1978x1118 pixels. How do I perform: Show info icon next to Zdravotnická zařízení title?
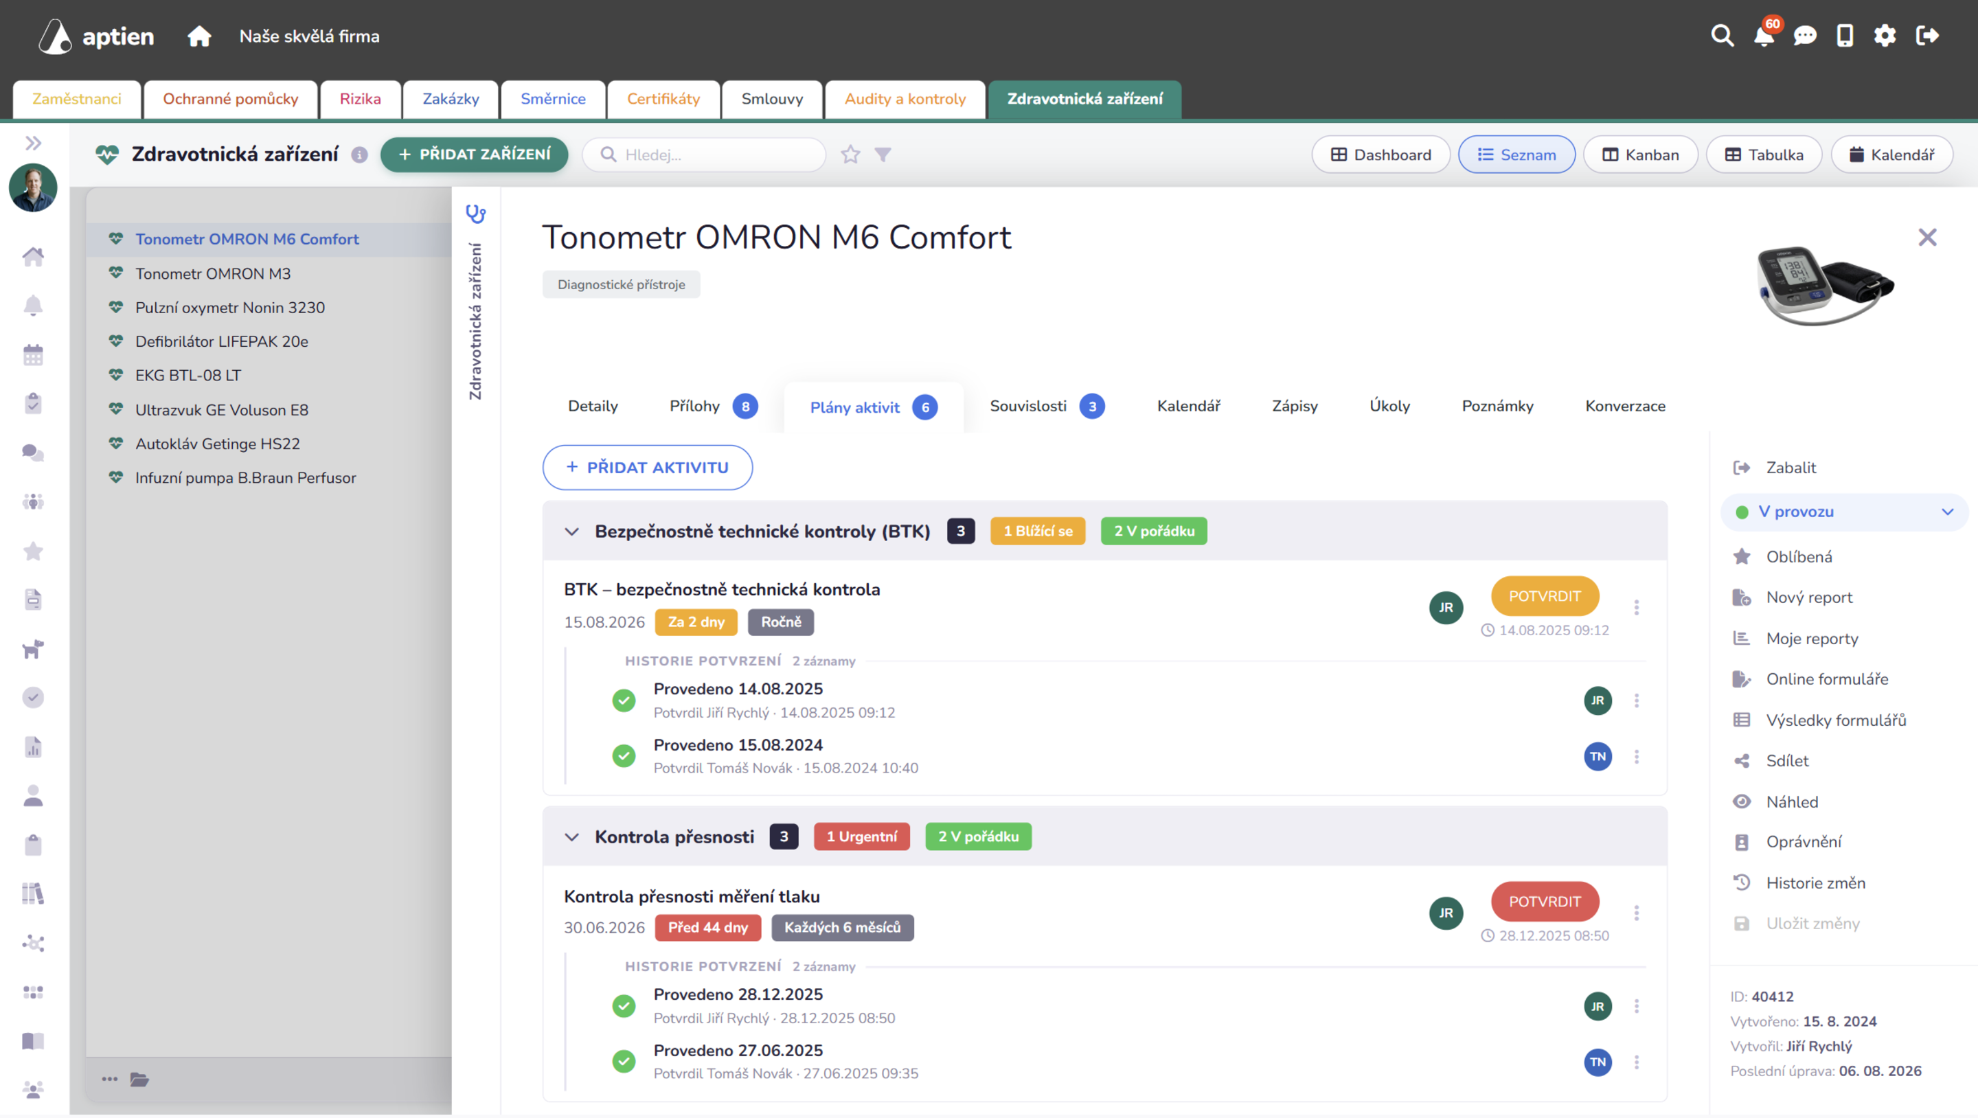pyautogui.click(x=359, y=155)
